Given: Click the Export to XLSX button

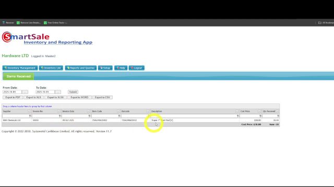Looking at the screenshot, I should 56,97.
